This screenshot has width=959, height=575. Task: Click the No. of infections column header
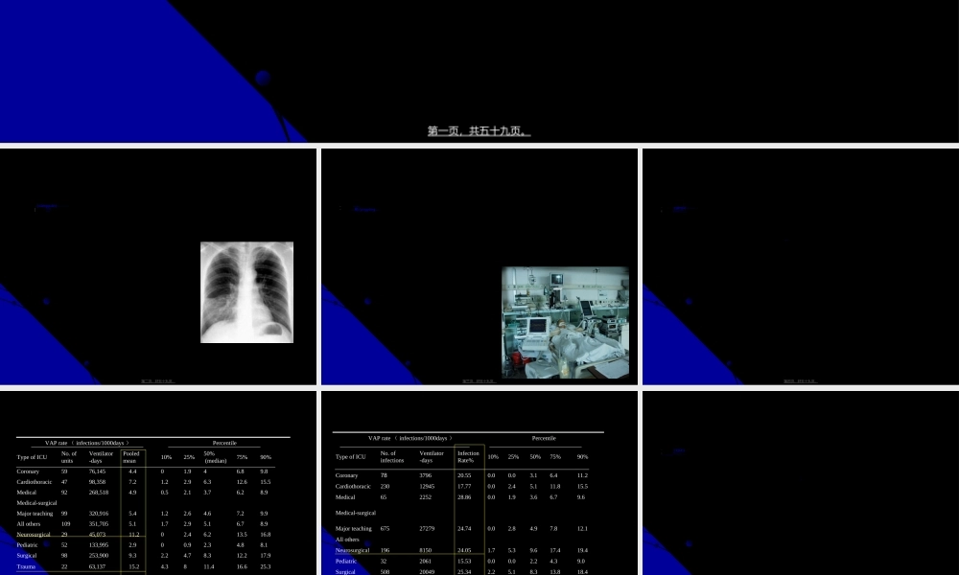[391, 456]
